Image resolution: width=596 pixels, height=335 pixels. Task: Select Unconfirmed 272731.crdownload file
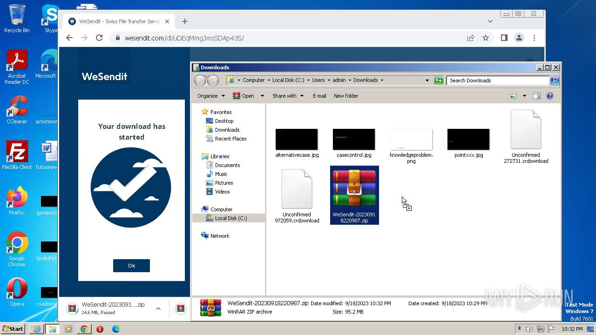pos(526,137)
